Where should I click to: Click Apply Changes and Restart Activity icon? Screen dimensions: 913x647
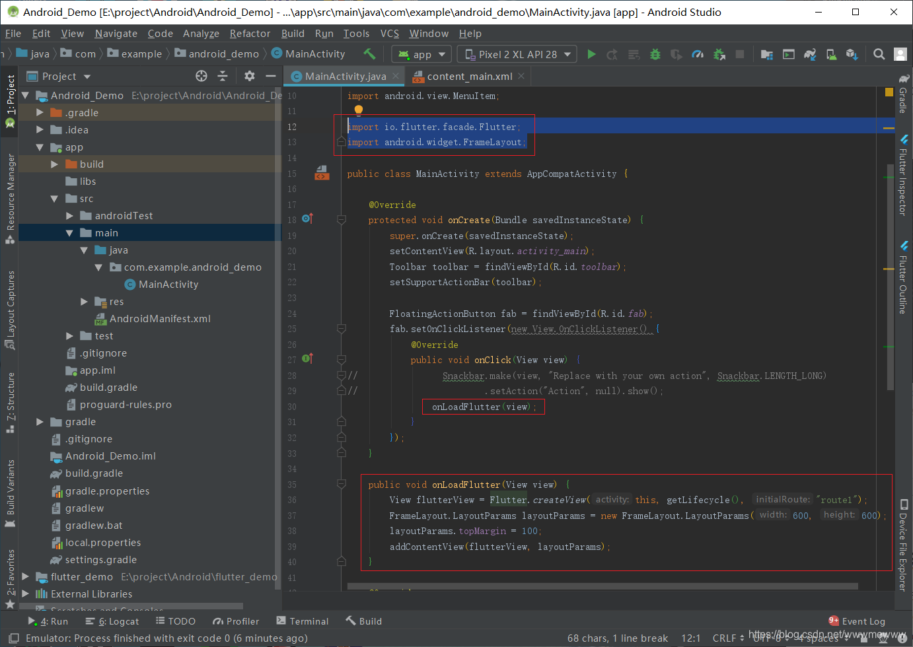coord(612,54)
